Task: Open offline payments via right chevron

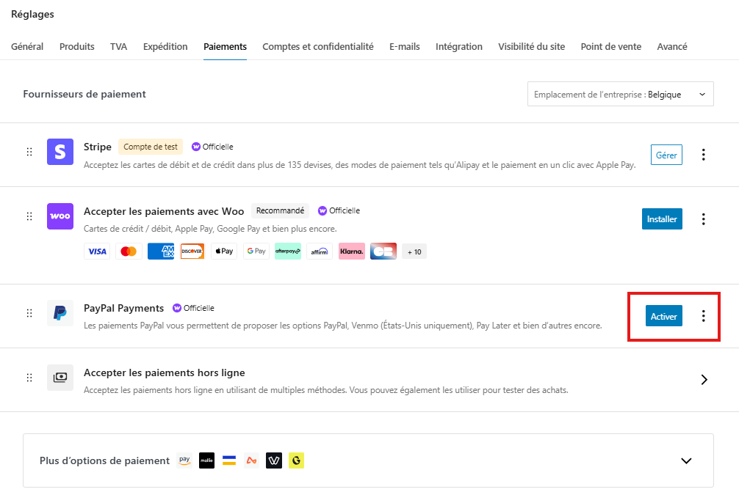Action: 704,379
